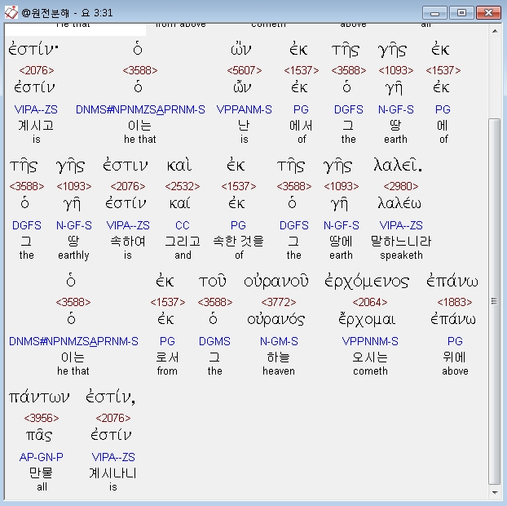Click the Korean gloss 계시고

point(36,126)
